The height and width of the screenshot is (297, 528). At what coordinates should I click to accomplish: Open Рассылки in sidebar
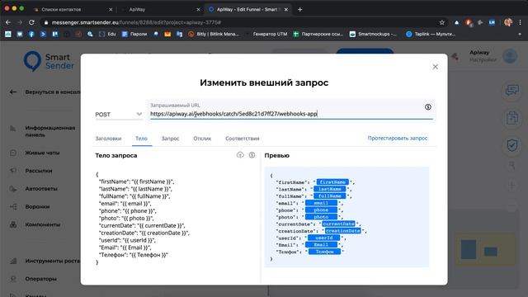pyautogui.click(x=39, y=171)
